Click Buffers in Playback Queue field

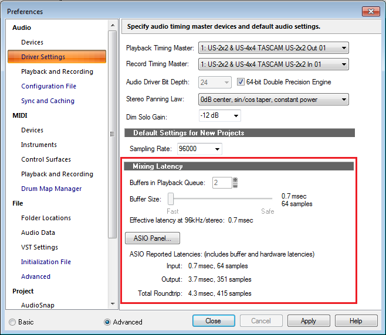coord(222,183)
